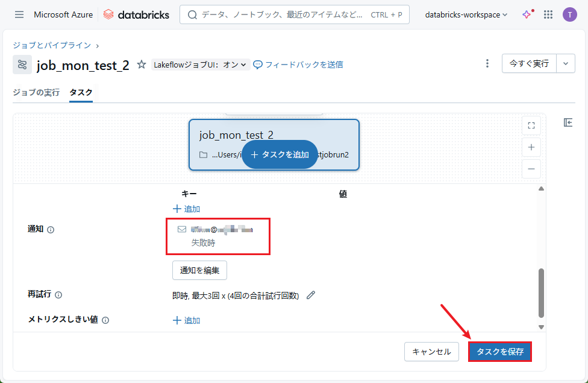Collapse the job details side panel
Screen dimensions: 588x383
tap(568, 122)
